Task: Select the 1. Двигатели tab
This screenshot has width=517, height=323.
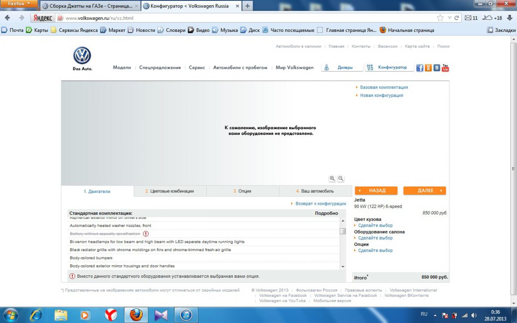Action: pyautogui.click(x=97, y=191)
